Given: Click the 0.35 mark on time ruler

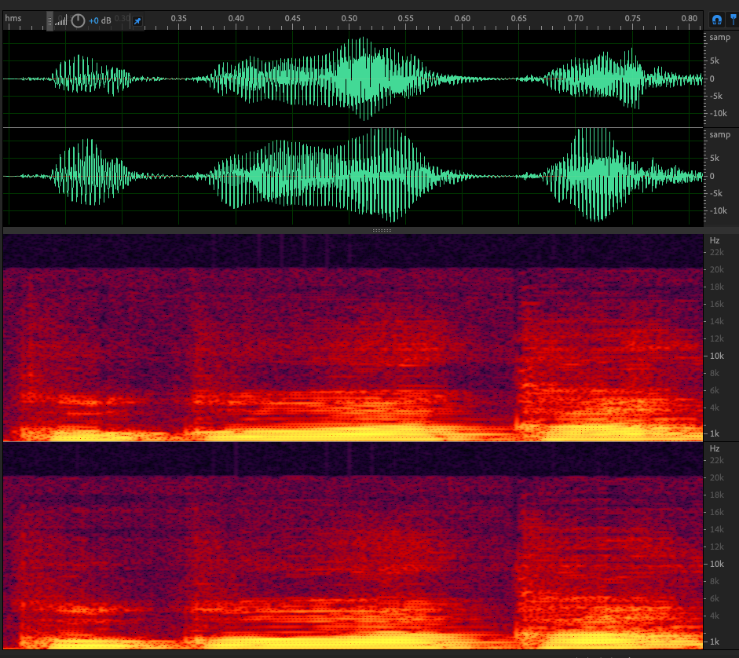Looking at the screenshot, I should 178,18.
